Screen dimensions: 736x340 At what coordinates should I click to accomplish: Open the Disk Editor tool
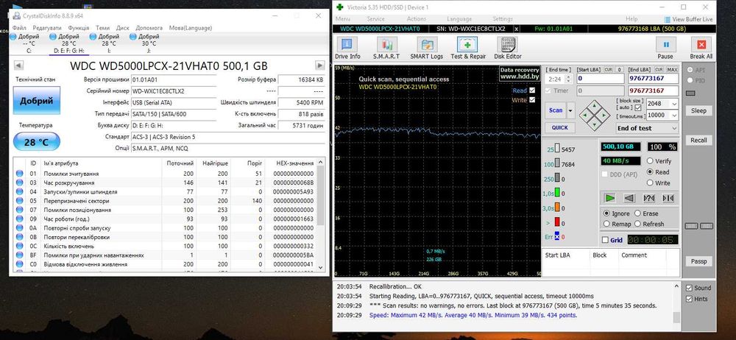coord(507,49)
